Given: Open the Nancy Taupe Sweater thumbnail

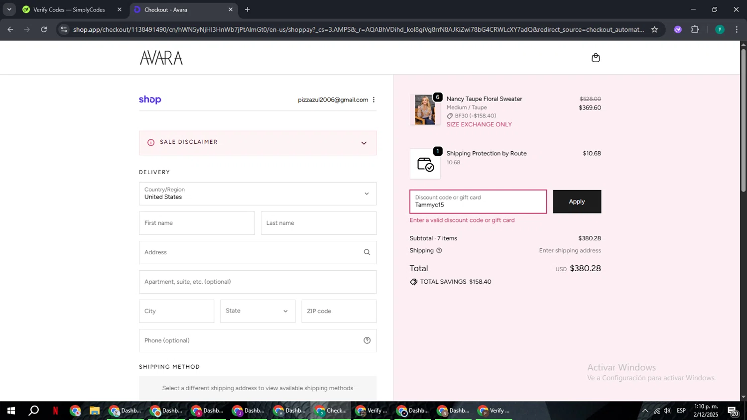Looking at the screenshot, I should [425, 109].
